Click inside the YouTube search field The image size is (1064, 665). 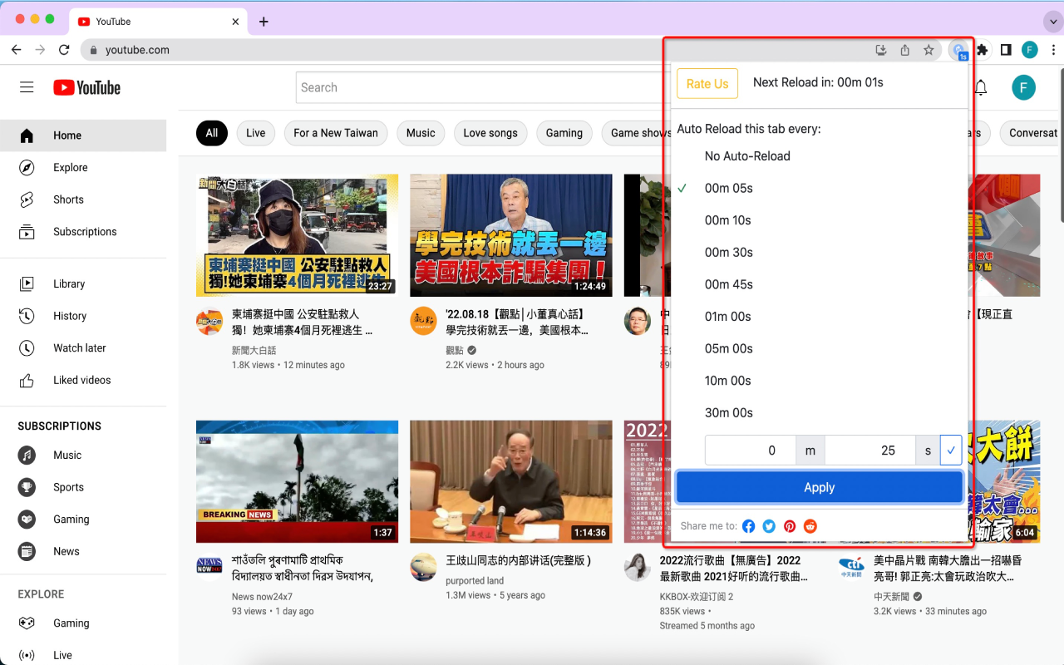(457, 87)
